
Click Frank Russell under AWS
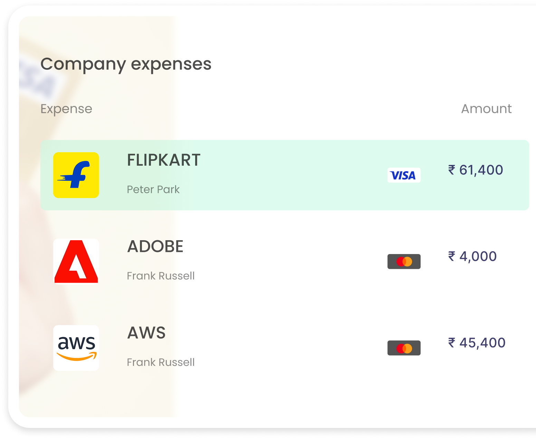161,362
